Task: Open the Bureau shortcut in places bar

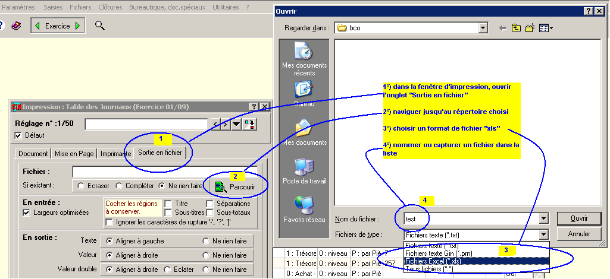Action: click(x=304, y=94)
